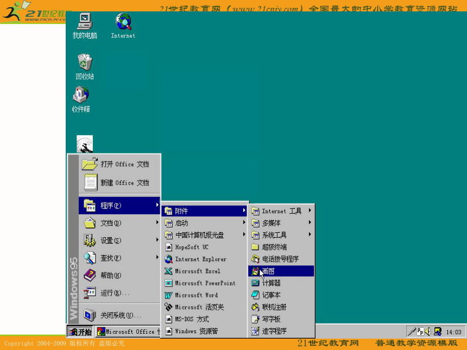Select 运行(R)... in the Start menu
The height and width of the screenshot is (350, 467).
119,293
